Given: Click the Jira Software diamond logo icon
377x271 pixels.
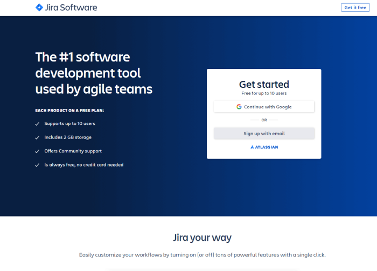Looking at the screenshot, I should [x=39, y=8].
